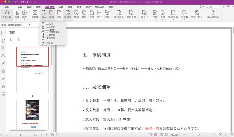
Task: Switch to the 注释 tab
Action: point(61,7)
